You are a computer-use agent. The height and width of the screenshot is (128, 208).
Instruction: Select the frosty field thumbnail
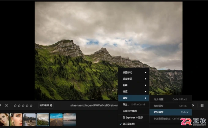pos(29,120)
